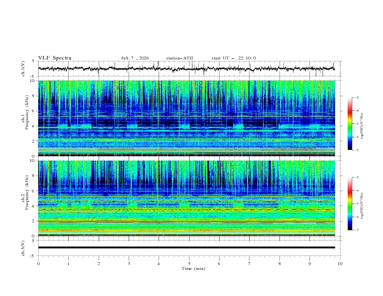This screenshot has height=296, width=383.
Task: Click the 'VLF Spectra' title text
Action: pos(55,58)
